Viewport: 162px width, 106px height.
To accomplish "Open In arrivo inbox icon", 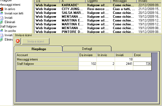I will click(x=2, y=9).
